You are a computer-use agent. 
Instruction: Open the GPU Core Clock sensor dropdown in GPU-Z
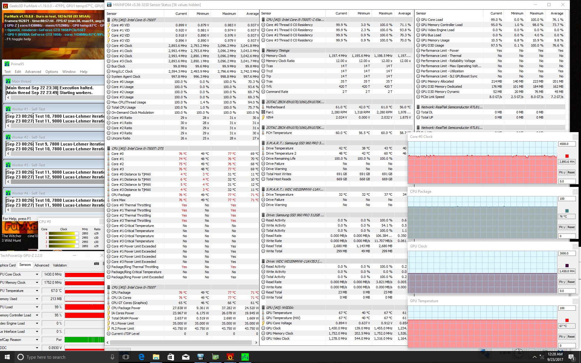click(x=37, y=274)
